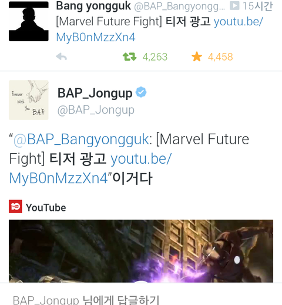
Task: Tap the BAP_Jongup display name
Action: click(95, 93)
